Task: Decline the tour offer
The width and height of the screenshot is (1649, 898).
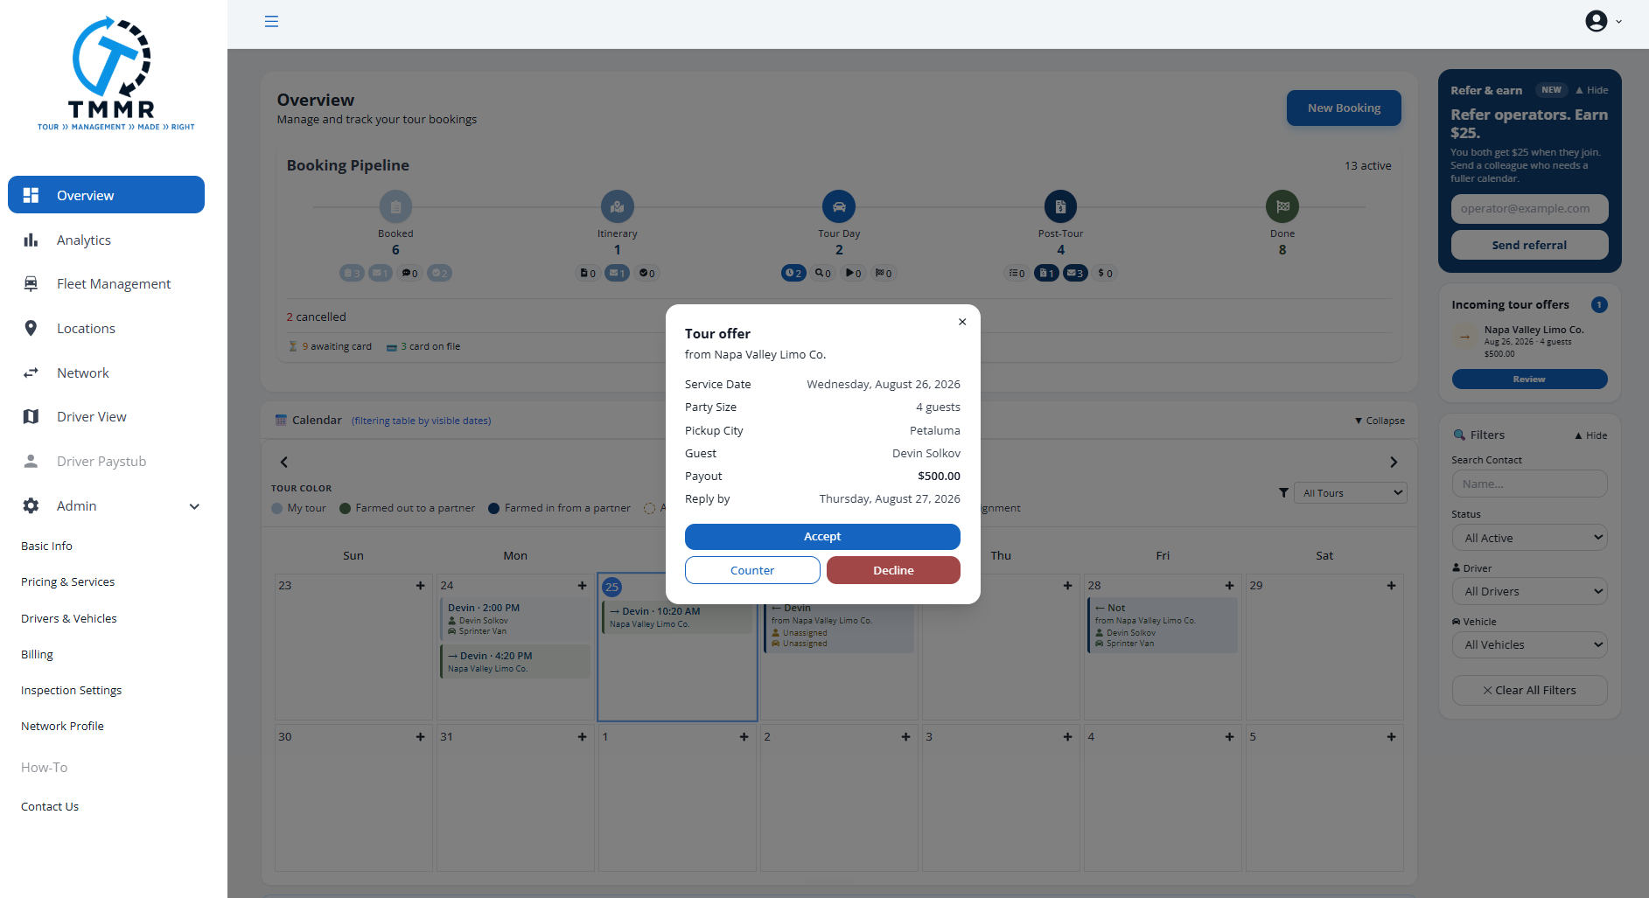Action: point(893,570)
